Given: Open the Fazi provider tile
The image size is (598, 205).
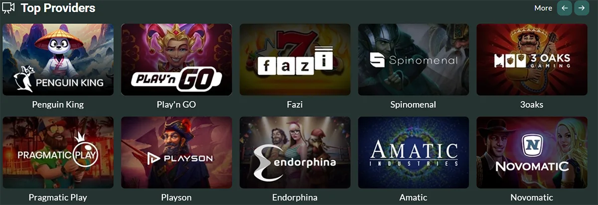Looking at the screenshot, I should click(x=295, y=60).
